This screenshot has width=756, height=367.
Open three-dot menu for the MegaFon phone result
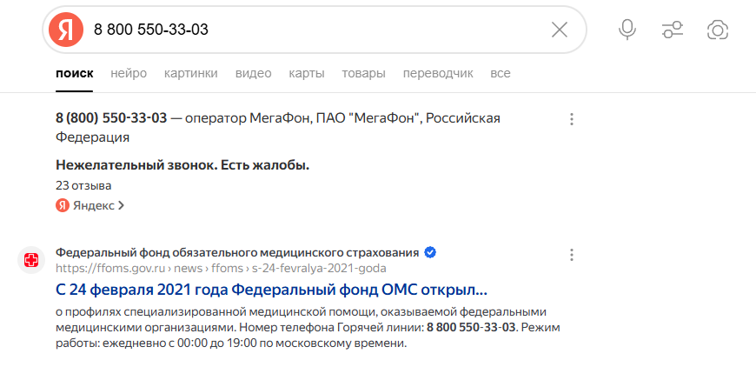pyautogui.click(x=571, y=119)
